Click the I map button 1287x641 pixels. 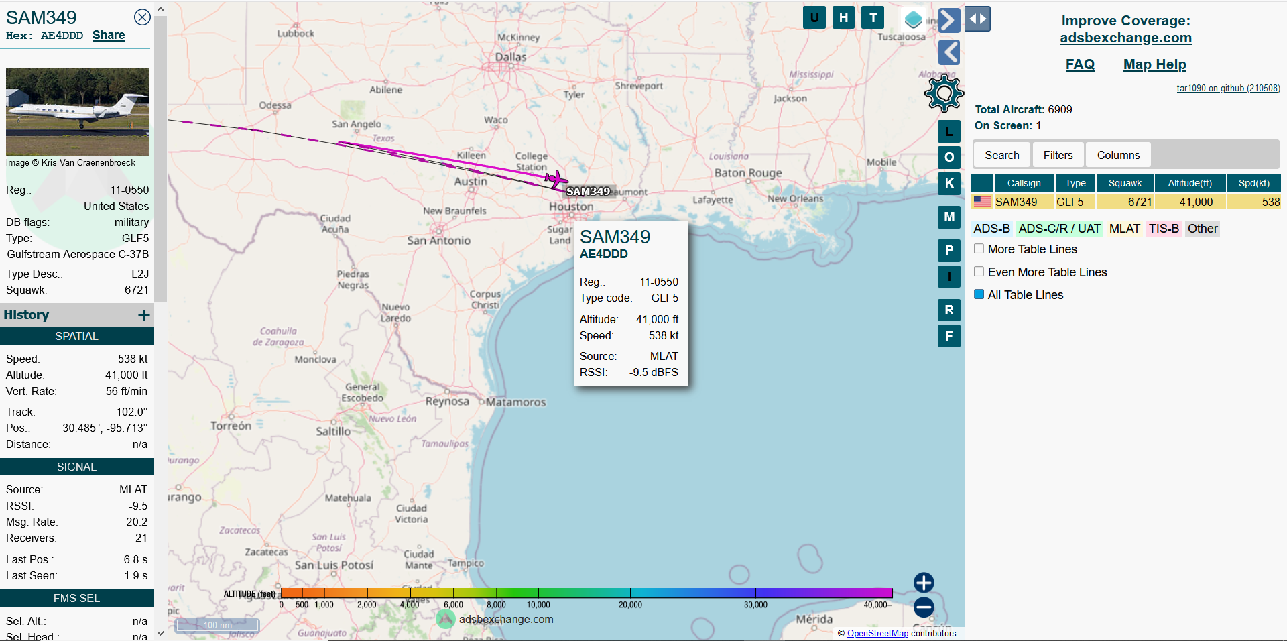click(949, 276)
